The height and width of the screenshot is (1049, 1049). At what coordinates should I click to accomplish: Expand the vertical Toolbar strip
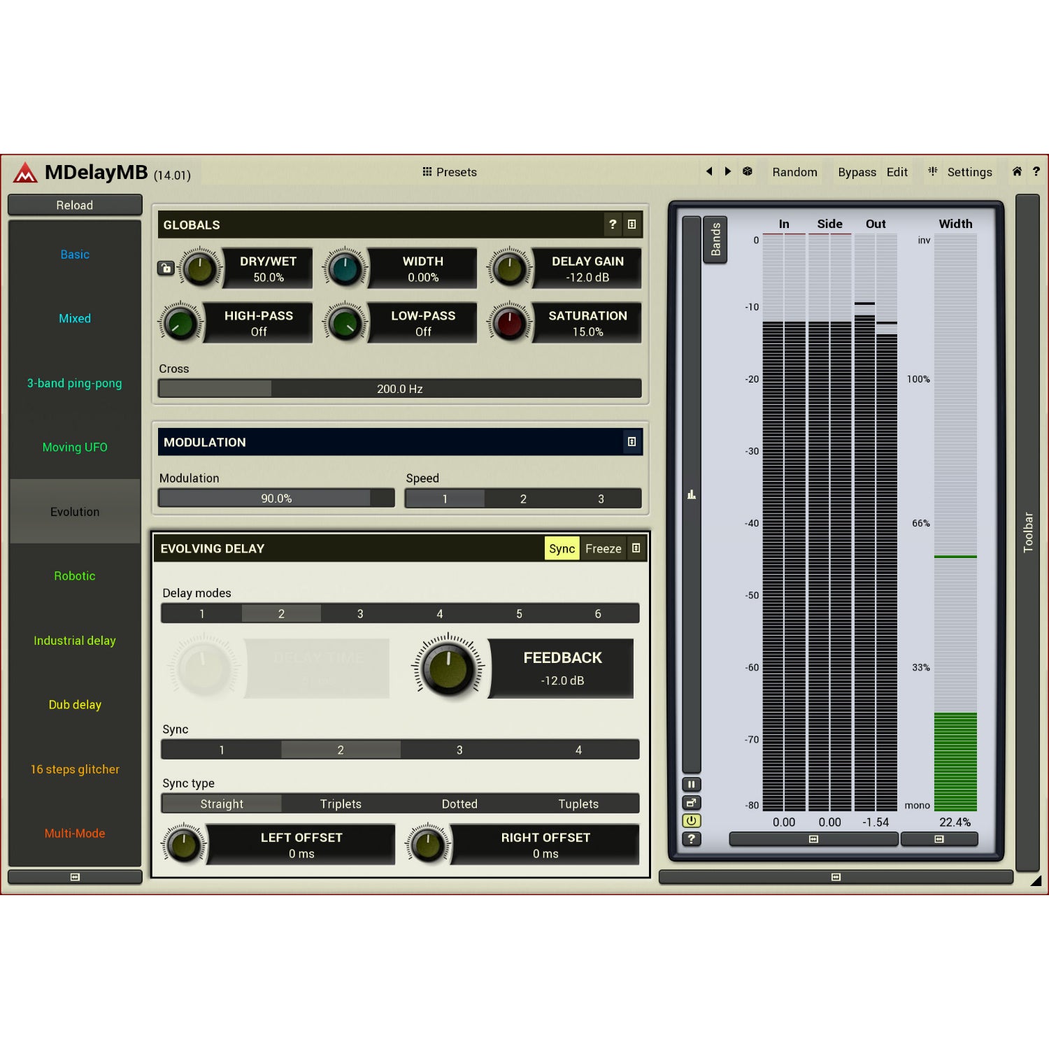pyautogui.click(x=1027, y=532)
